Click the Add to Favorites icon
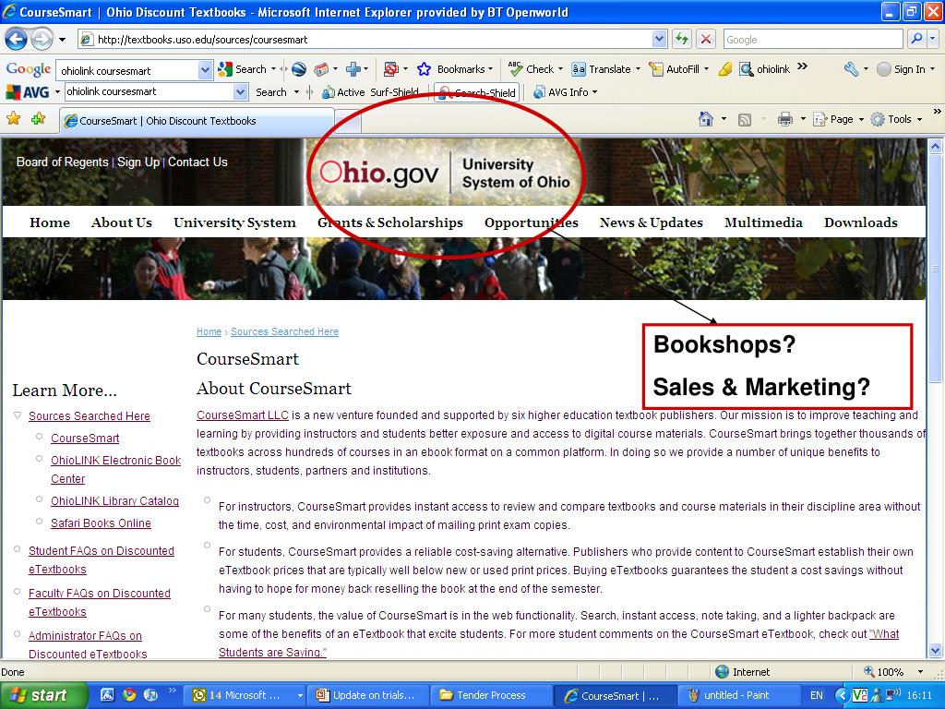945x709 pixels. (x=39, y=119)
